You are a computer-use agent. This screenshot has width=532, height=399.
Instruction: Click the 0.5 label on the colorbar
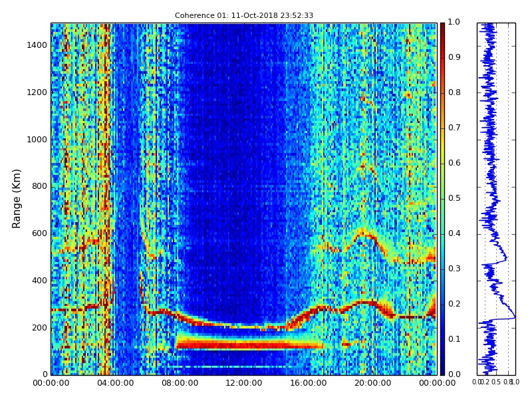point(454,198)
